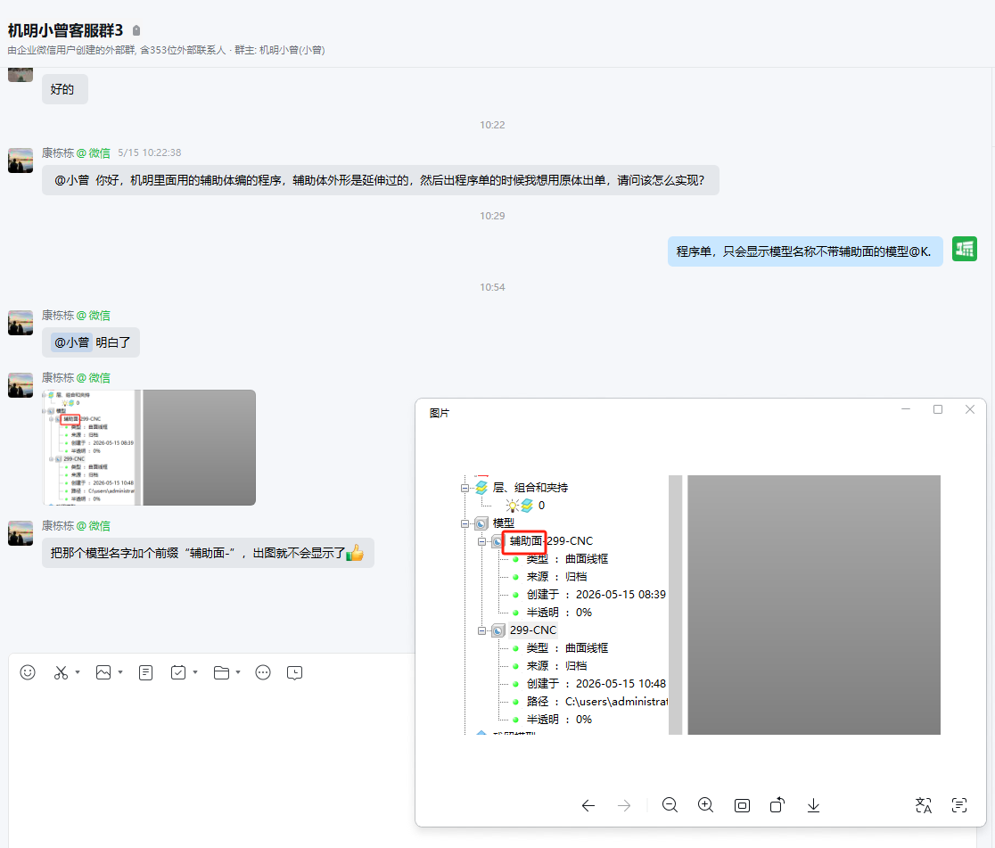Image resolution: width=995 pixels, height=848 pixels.
Task: Download the image from viewer
Action: click(x=813, y=805)
